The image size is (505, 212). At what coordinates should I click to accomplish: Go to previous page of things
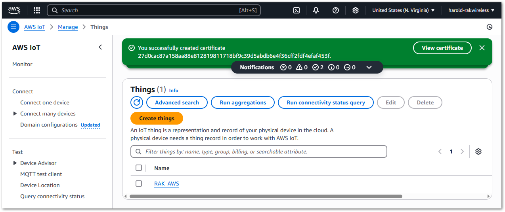click(x=440, y=151)
